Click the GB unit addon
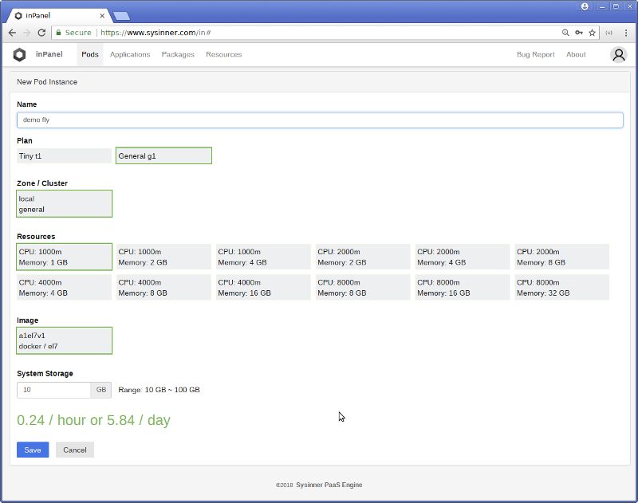 tap(101, 390)
